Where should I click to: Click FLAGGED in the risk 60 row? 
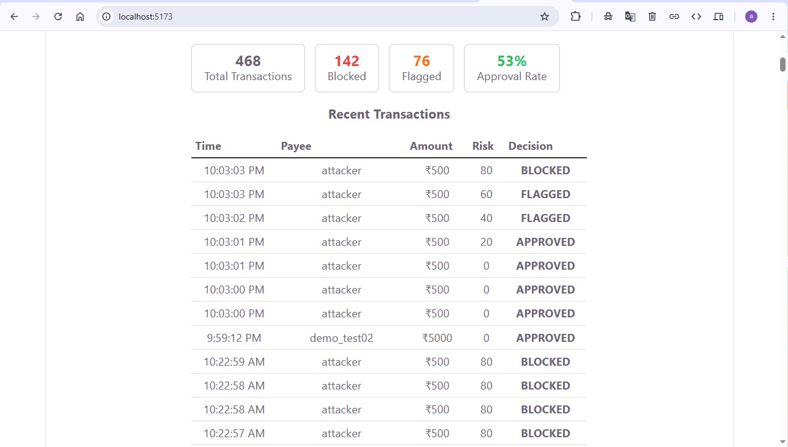[x=545, y=194]
